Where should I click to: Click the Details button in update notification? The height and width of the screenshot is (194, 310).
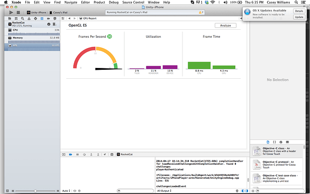[x=299, y=11]
